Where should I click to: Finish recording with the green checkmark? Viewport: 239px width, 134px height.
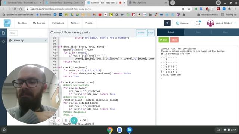74,121
